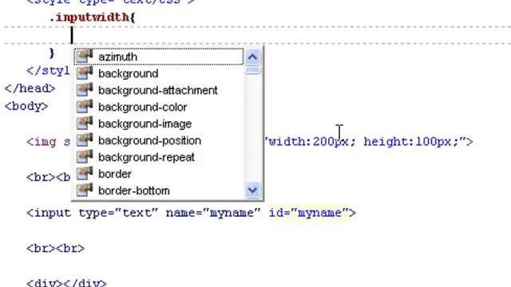Viewport: 511px width, 287px height.
Task: Click the autocomplete list's scroll down arrow
Action: tap(252, 190)
